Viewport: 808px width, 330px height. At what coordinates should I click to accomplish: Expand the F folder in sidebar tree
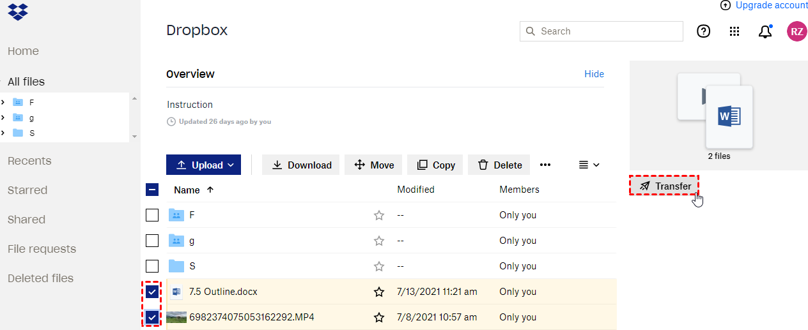(3, 102)
